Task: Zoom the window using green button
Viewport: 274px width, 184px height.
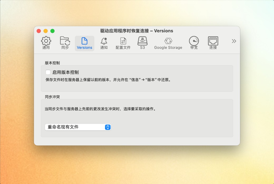Action: point(52,31)
